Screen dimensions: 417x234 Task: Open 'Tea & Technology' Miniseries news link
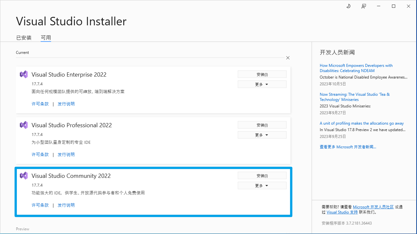[x=355, y=97]
